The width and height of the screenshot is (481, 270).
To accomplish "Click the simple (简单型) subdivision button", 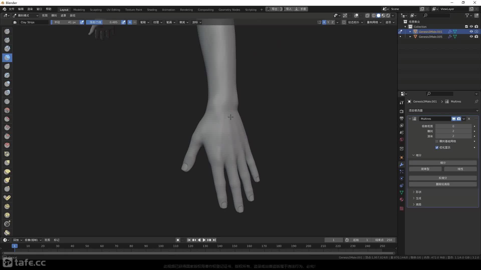I will tap(425, 169).
